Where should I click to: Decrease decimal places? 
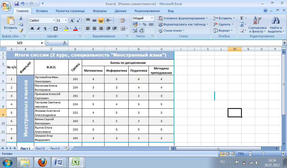pyautogui.click(x=141, y=31)
